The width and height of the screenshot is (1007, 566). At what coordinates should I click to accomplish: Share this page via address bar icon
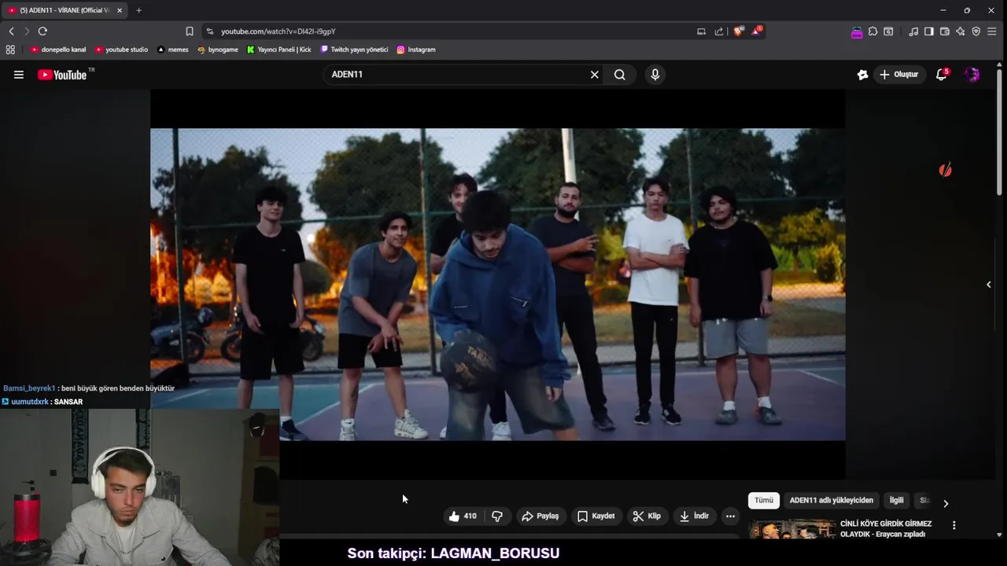tap(718, 31)
